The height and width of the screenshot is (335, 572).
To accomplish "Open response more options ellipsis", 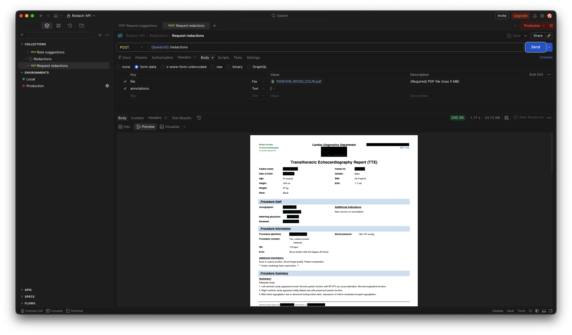I will [x=549, y=118].
